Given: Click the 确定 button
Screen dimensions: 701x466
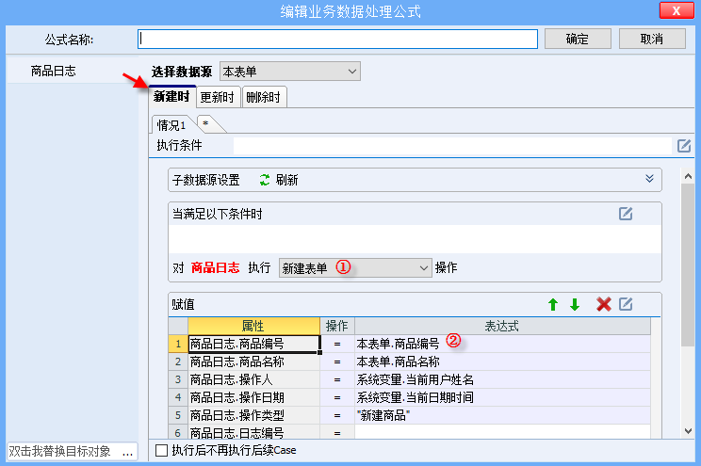Looking at the screenshot, I should tap(578, 39).
